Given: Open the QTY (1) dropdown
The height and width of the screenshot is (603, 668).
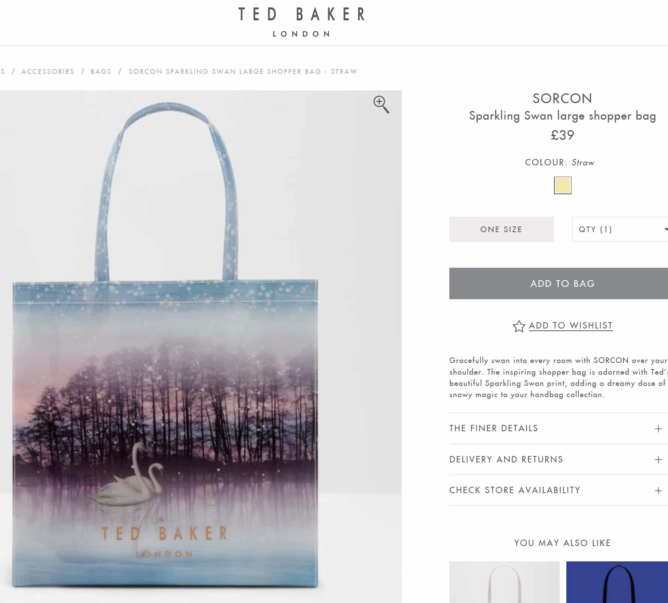Looking at the screenshot, I should pos(620,229).
